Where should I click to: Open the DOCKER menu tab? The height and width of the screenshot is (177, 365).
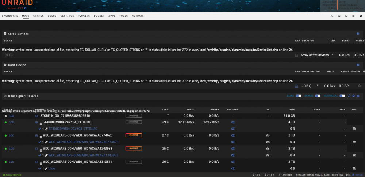tap(99, 16)
